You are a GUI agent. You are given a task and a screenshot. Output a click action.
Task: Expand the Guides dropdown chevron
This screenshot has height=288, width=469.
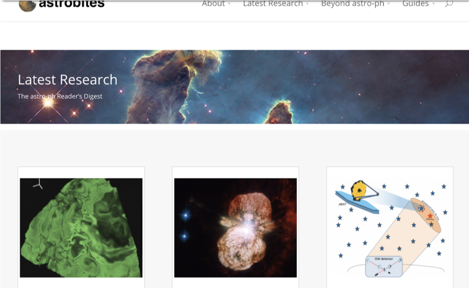coord(433,4)
